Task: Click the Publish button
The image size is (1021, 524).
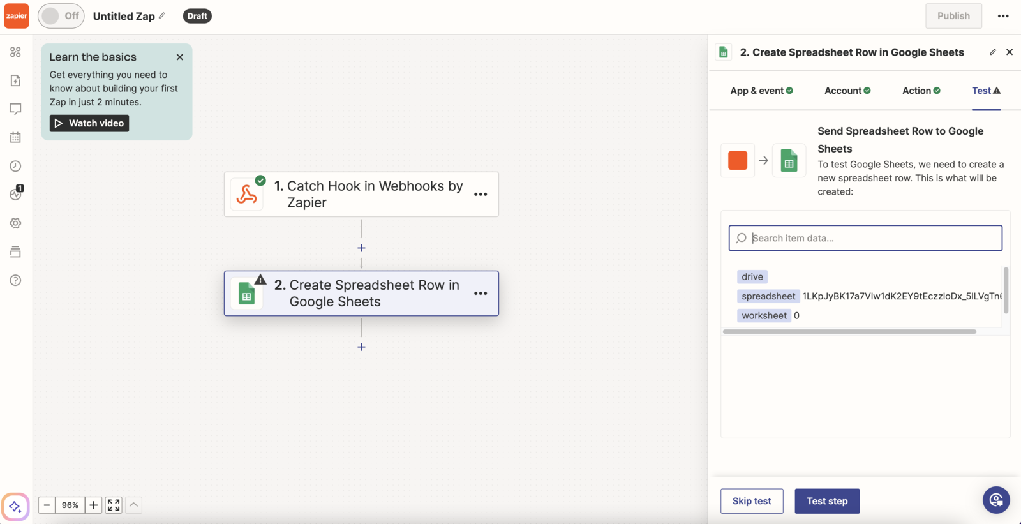Action: (953, 16)
